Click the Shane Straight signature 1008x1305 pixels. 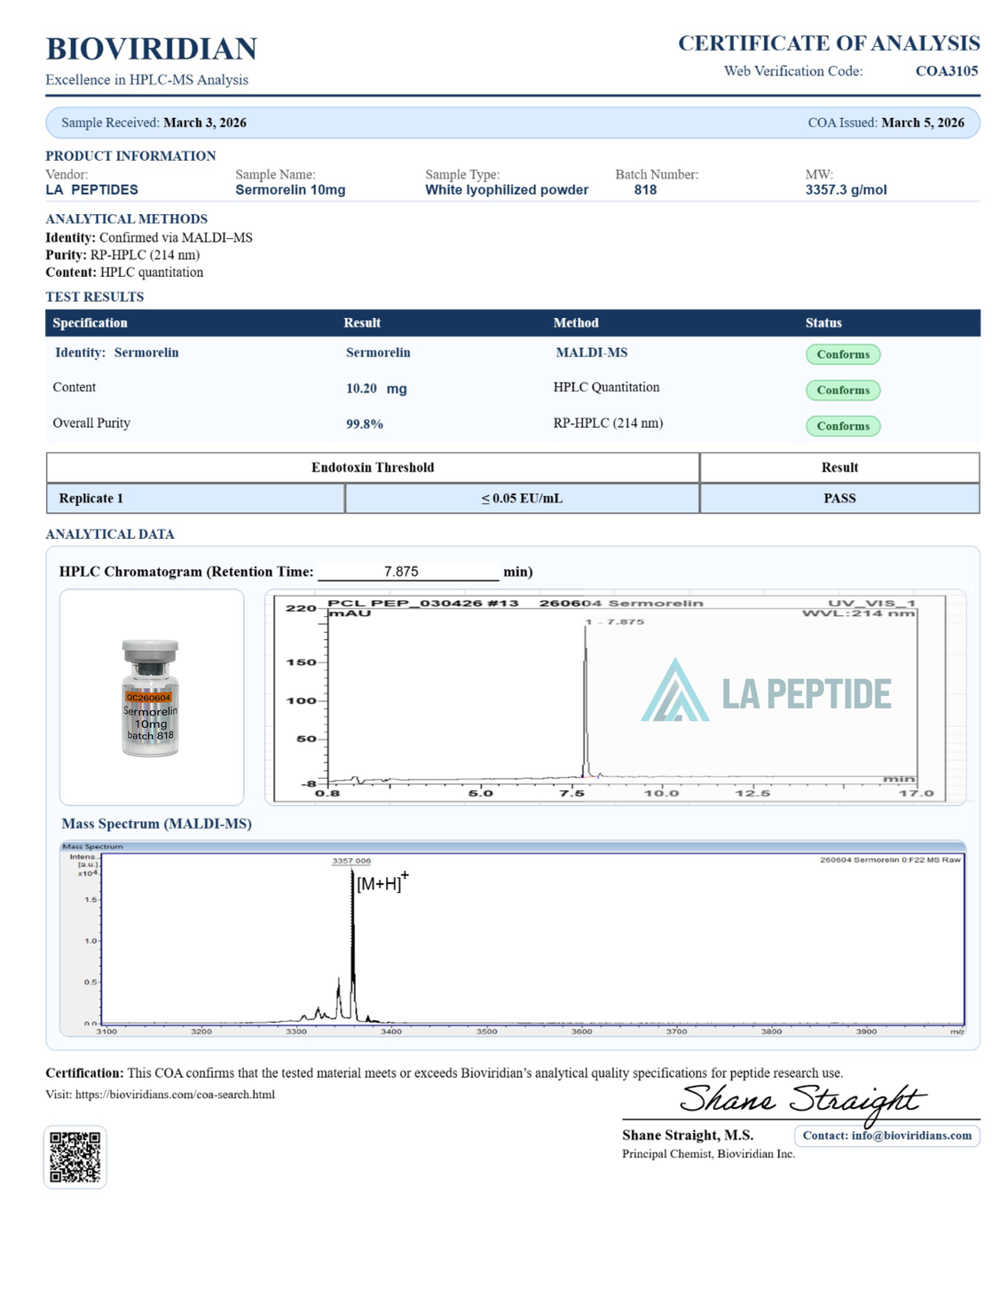(803, 1101)
